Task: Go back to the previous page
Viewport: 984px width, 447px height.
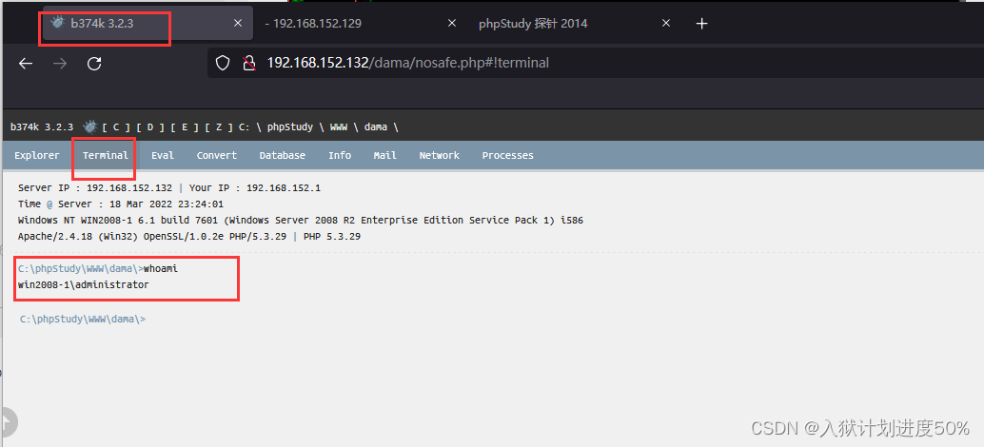Action: 25,64
